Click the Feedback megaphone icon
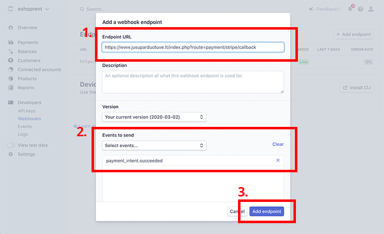 311,9
